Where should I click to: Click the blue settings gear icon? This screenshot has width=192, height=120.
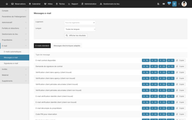174,4
